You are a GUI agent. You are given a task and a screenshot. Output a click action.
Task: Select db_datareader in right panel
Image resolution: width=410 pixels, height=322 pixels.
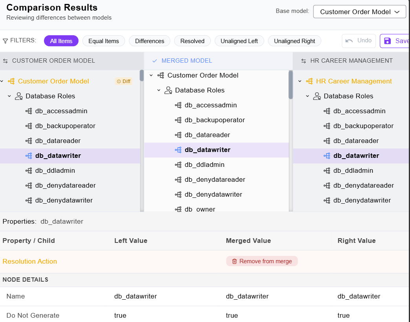351,141
